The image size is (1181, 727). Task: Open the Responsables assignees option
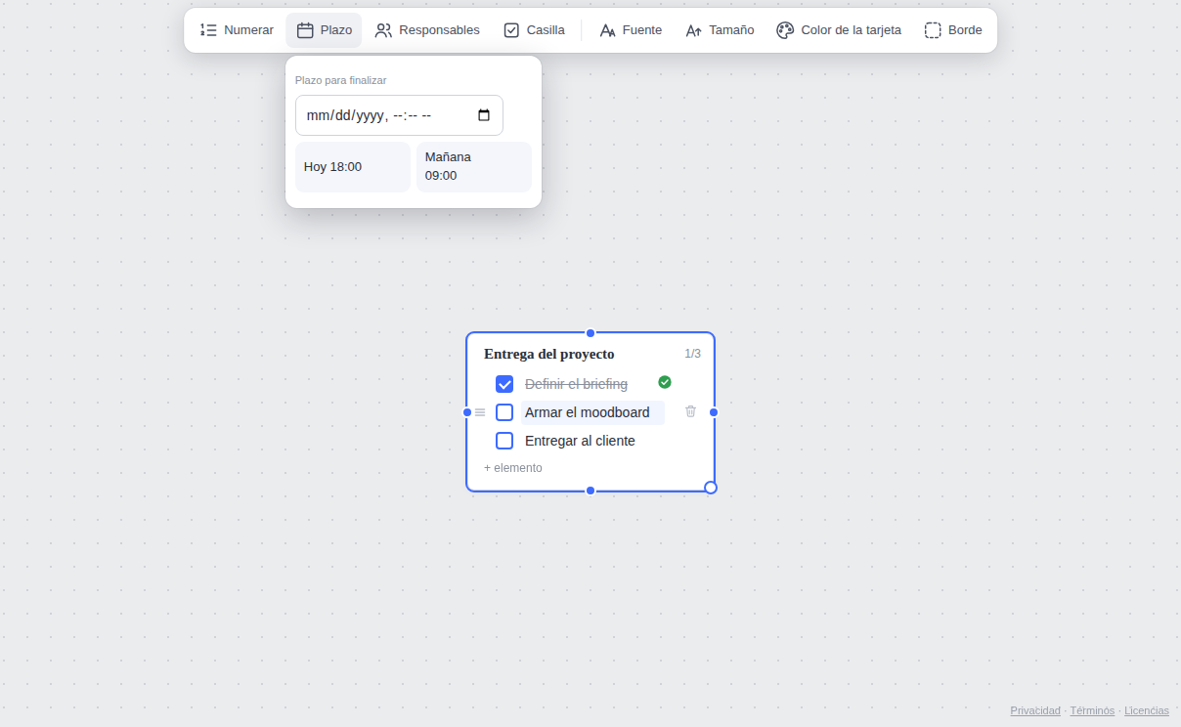pyautogui.click(x=427, y=30)
